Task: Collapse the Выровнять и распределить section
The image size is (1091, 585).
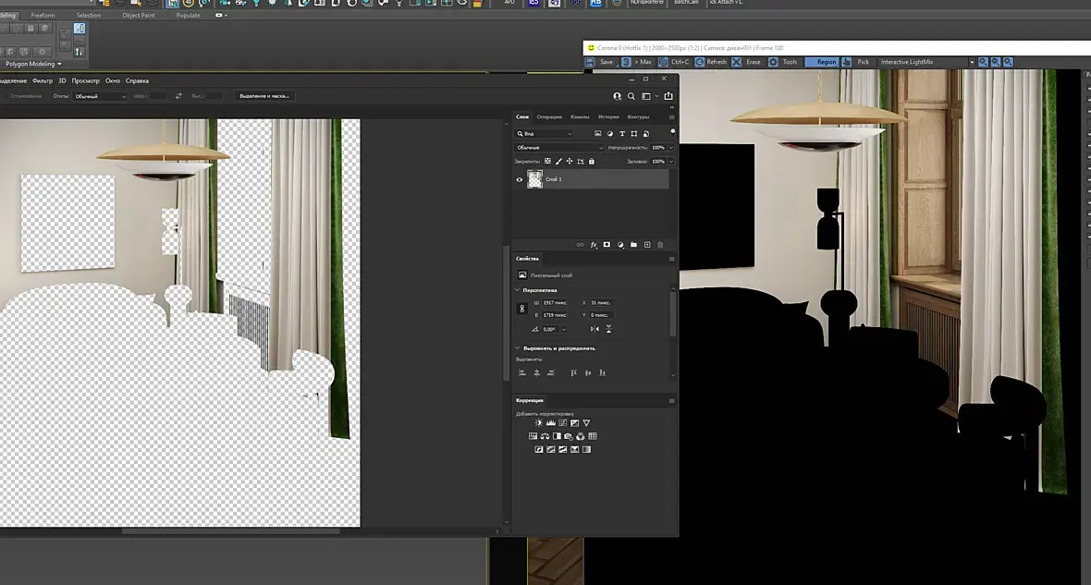Action: pos(517,347)
